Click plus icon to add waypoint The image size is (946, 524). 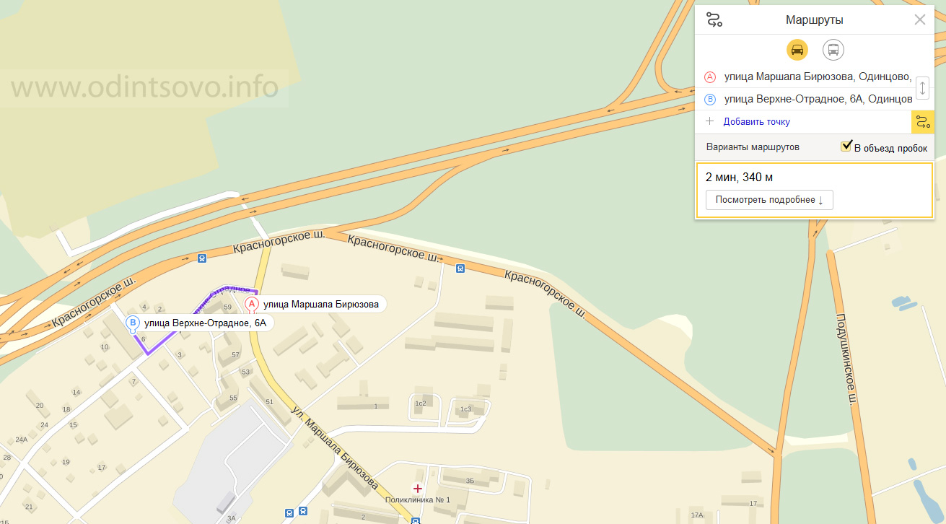point(709,121)
